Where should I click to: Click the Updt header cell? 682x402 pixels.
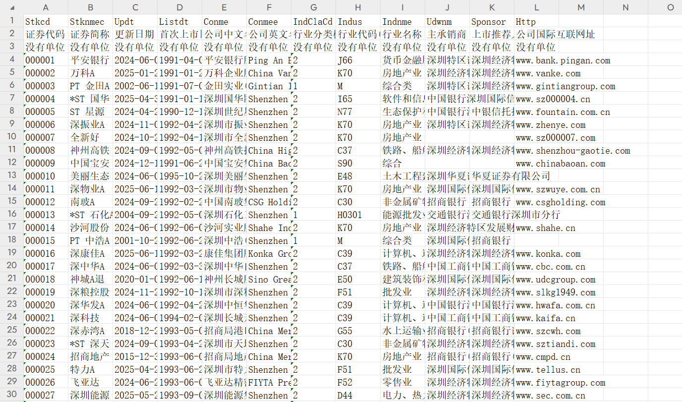pos(135,21)
